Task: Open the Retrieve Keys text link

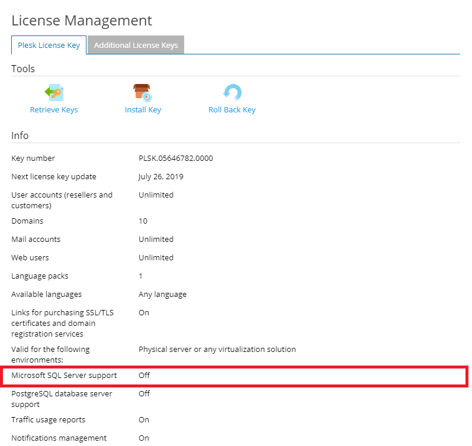Action: [x=54, y=109]
